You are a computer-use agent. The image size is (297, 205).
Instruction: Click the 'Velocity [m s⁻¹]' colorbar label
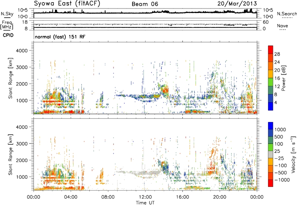point(293,154)
